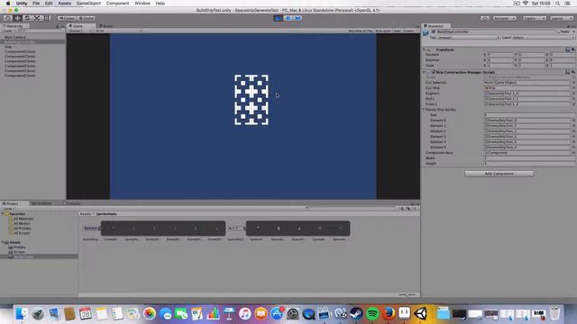The image size is (577, 324).
Task: Toggle Mute audio in Game view
Action: [x=383, y=31]
